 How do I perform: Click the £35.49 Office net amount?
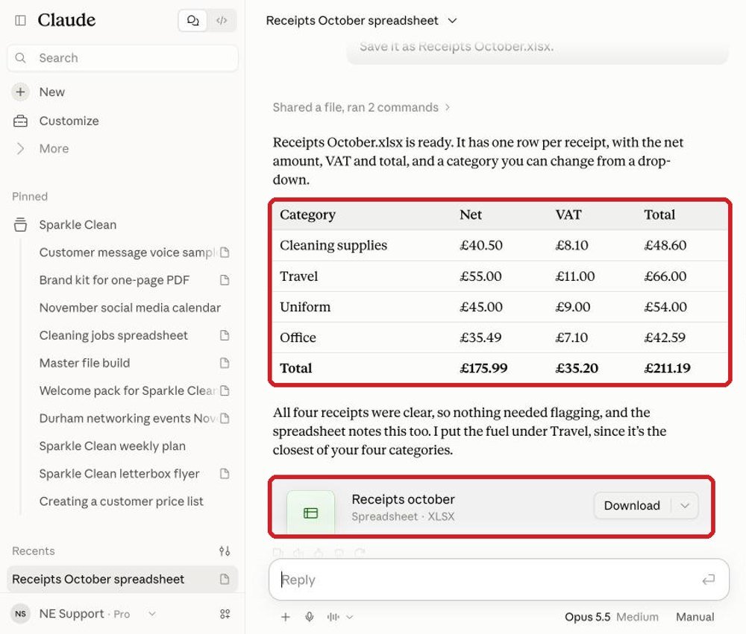click(x=480, y=337)
